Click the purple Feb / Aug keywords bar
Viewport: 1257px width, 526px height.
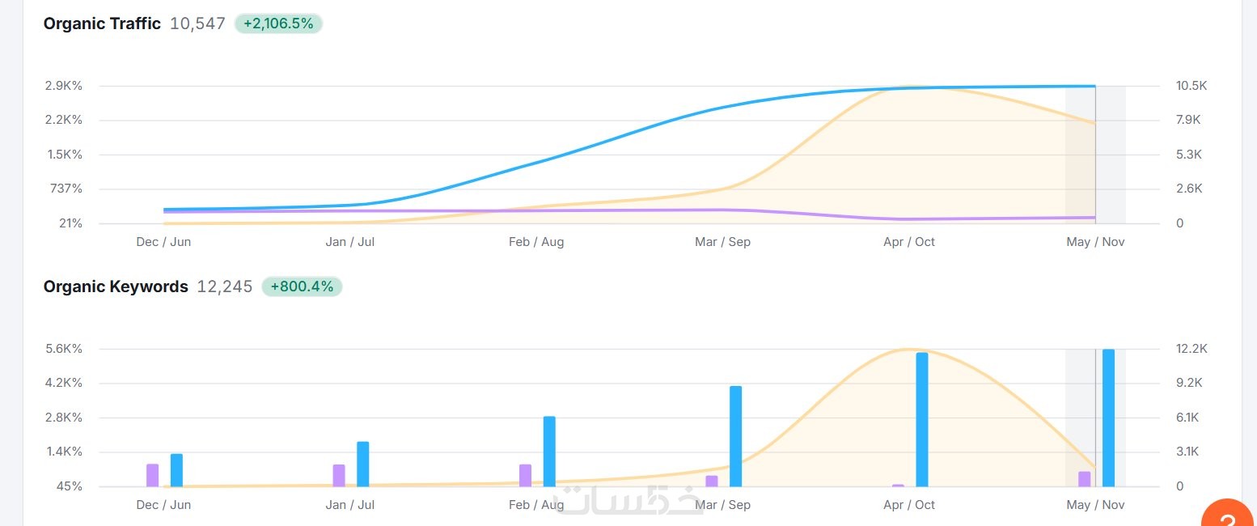pyautogui.click(x=525, y=475)
